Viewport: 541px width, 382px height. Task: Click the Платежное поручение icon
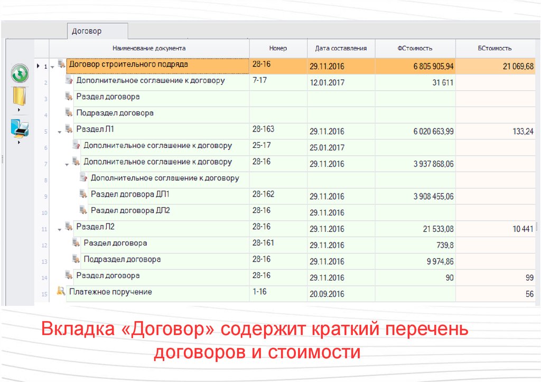point(61,291)
